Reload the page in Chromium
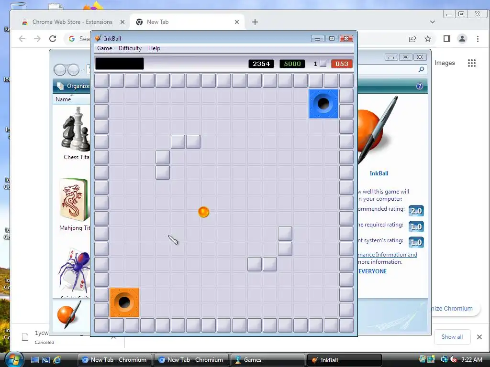This screenshot has width=490, height=367. pyautogui.click(x=53, y=39)
